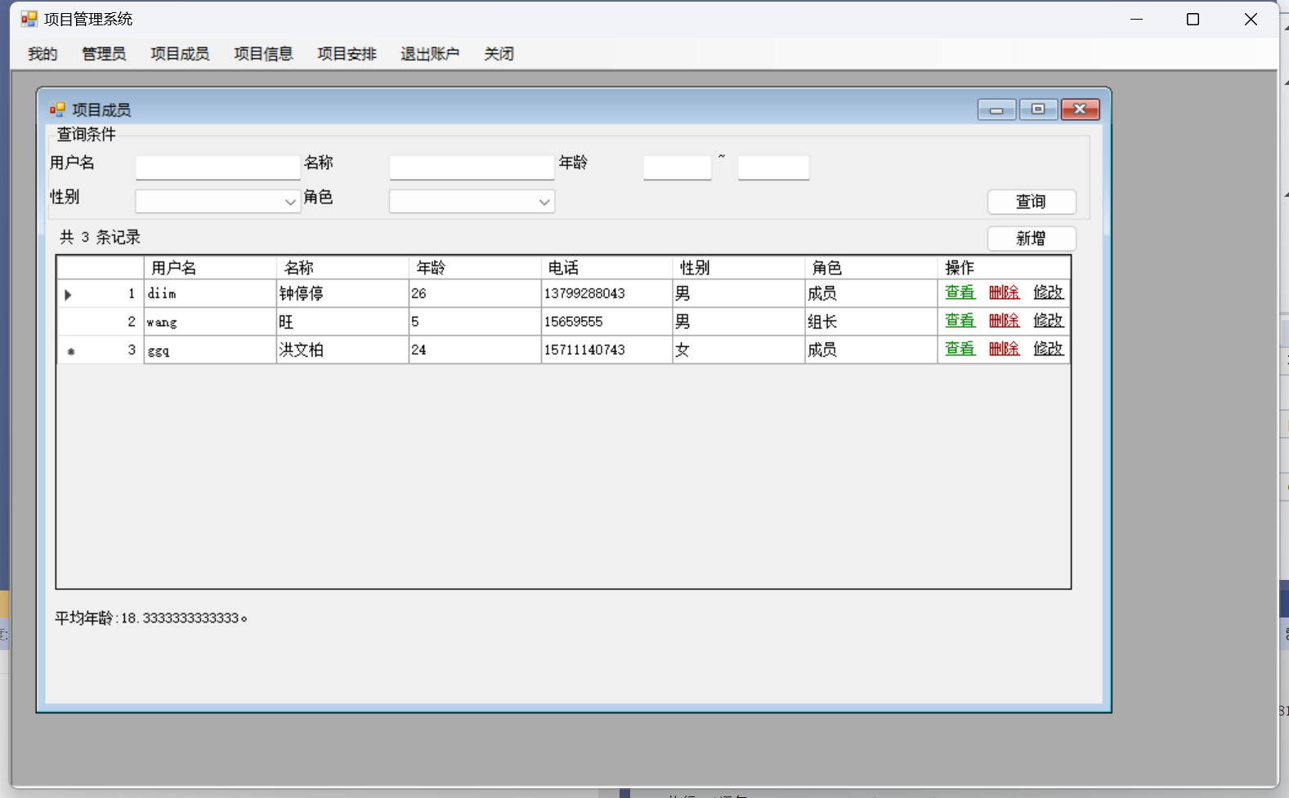
Task: Sort by 用户名 column header
Action: click(x=210, y=268)
